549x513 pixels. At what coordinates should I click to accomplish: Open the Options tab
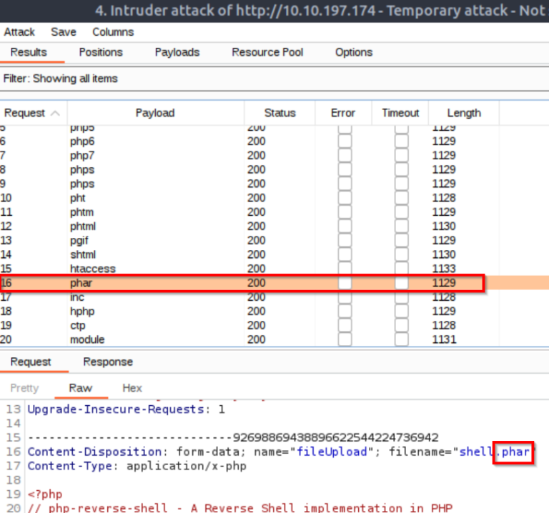coord(354,52)
